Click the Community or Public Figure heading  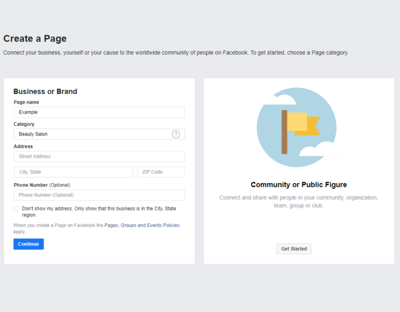pos(299,185)
